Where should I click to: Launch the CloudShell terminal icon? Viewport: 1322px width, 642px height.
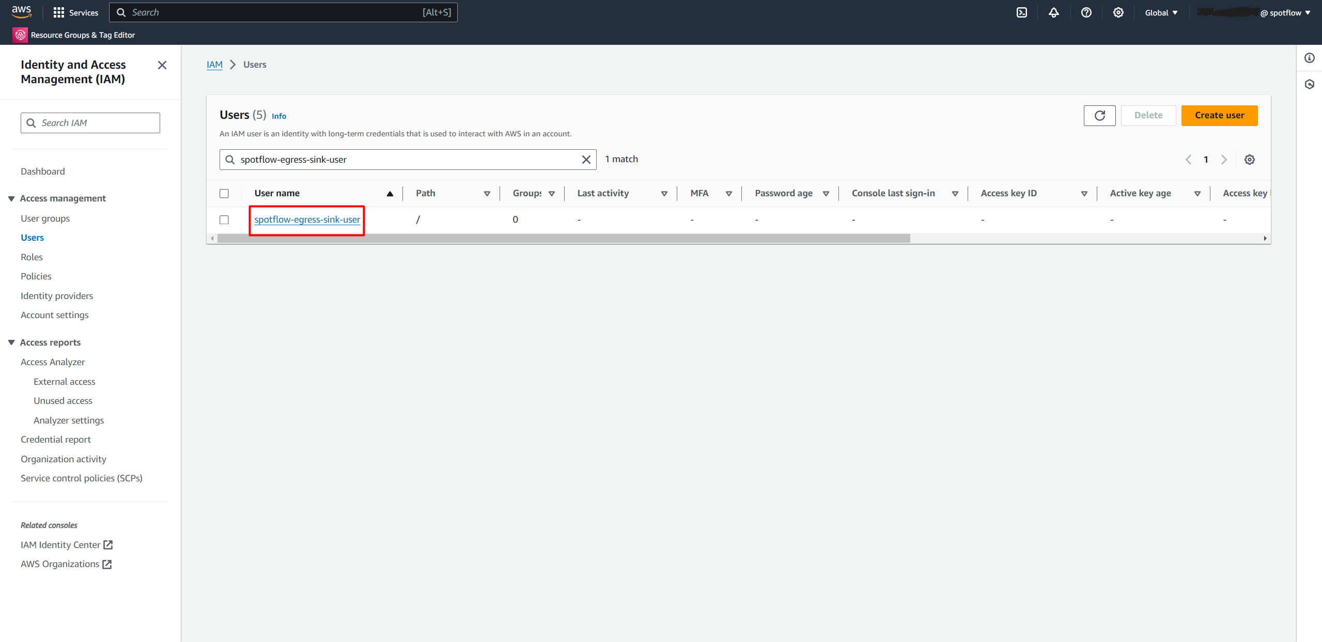(1021, 12)
